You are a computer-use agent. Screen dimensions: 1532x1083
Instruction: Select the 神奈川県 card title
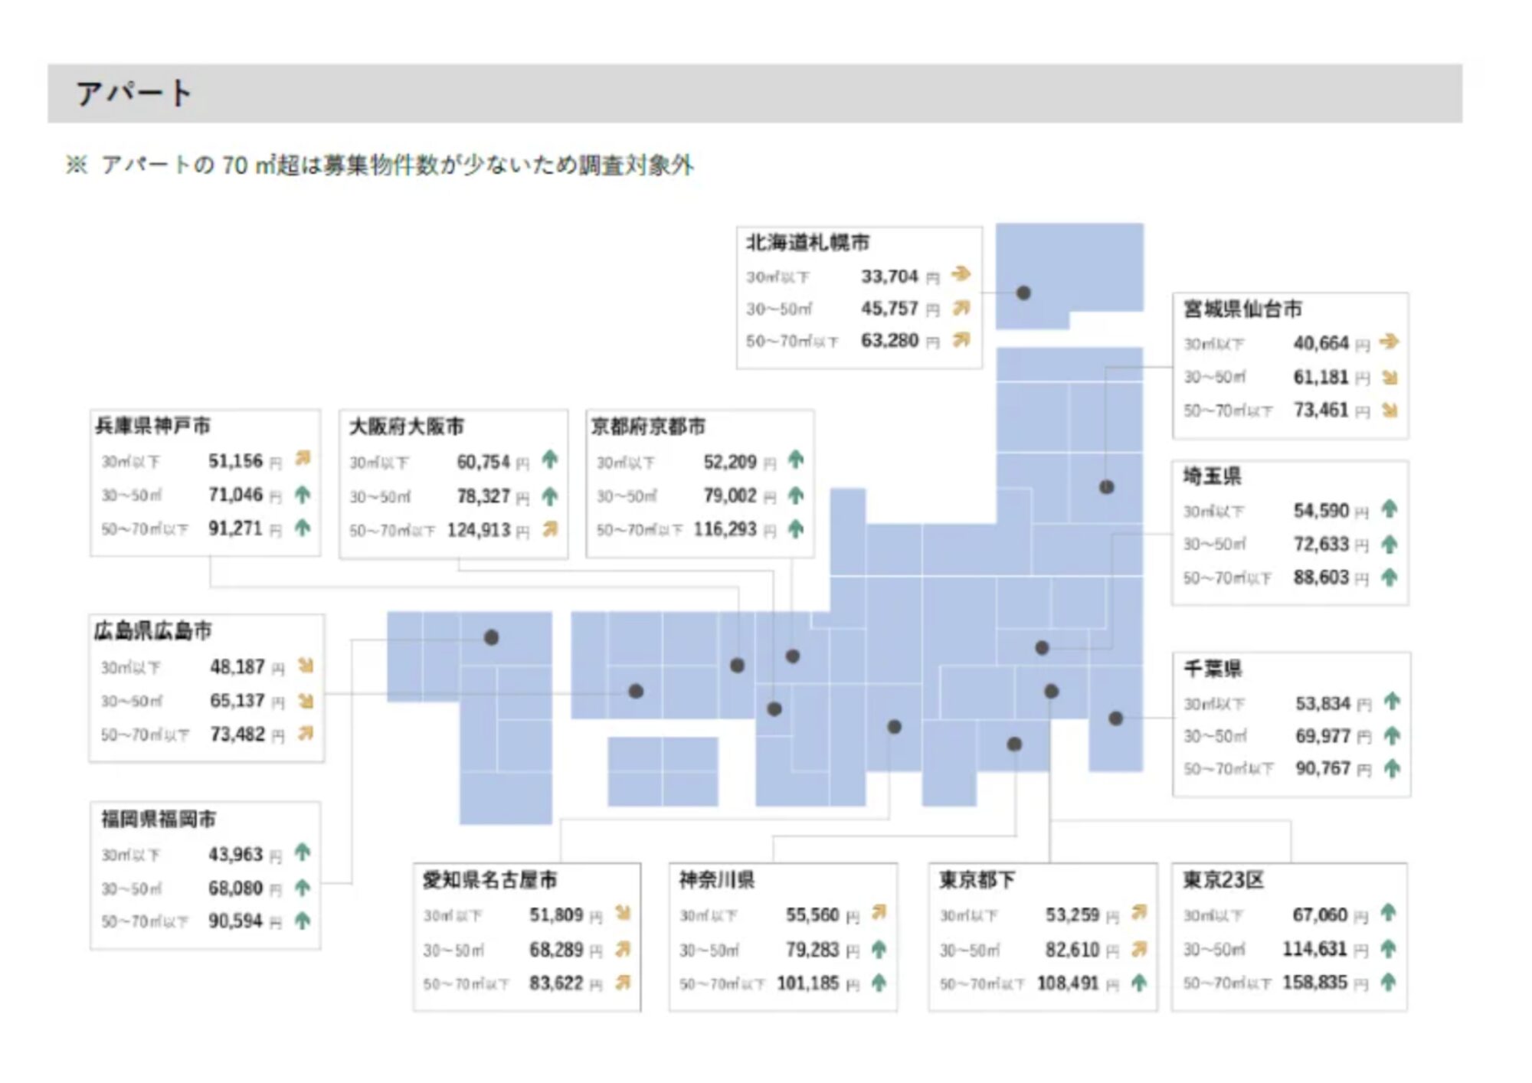point(716,880)
